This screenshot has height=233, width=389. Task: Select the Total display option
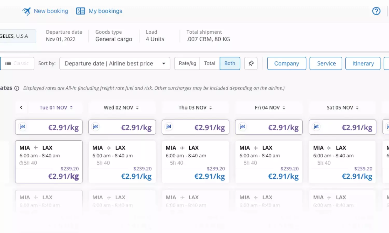[x=210, y=63]
